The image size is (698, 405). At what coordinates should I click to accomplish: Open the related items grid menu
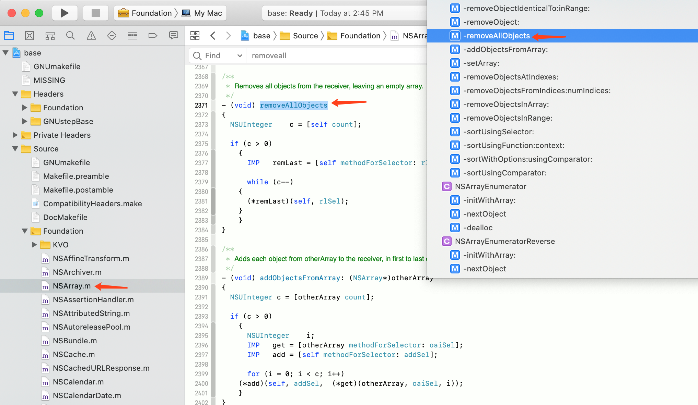tap(195, 36)
